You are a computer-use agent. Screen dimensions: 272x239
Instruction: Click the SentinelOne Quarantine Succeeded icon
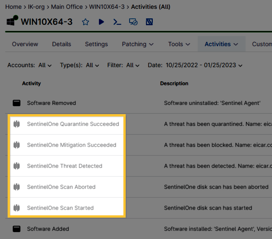click(16, 124)
